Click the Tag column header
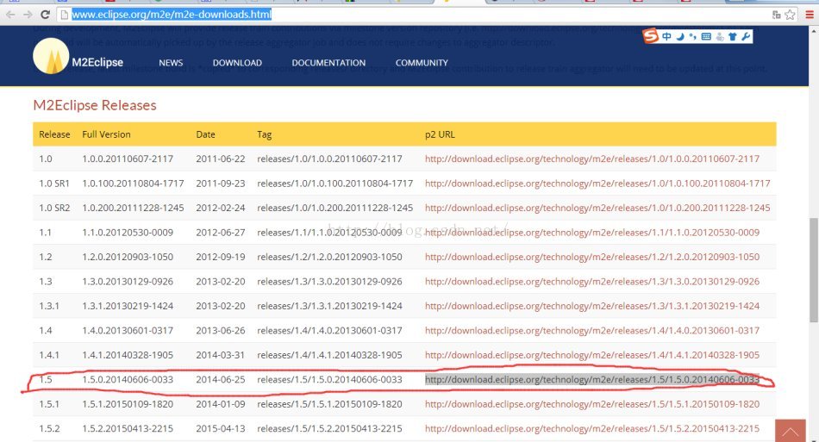Viewport: 819px width, 442px height. click(x=264, y=134)
